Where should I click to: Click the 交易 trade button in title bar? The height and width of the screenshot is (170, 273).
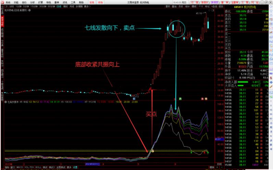tap(245, 2)
